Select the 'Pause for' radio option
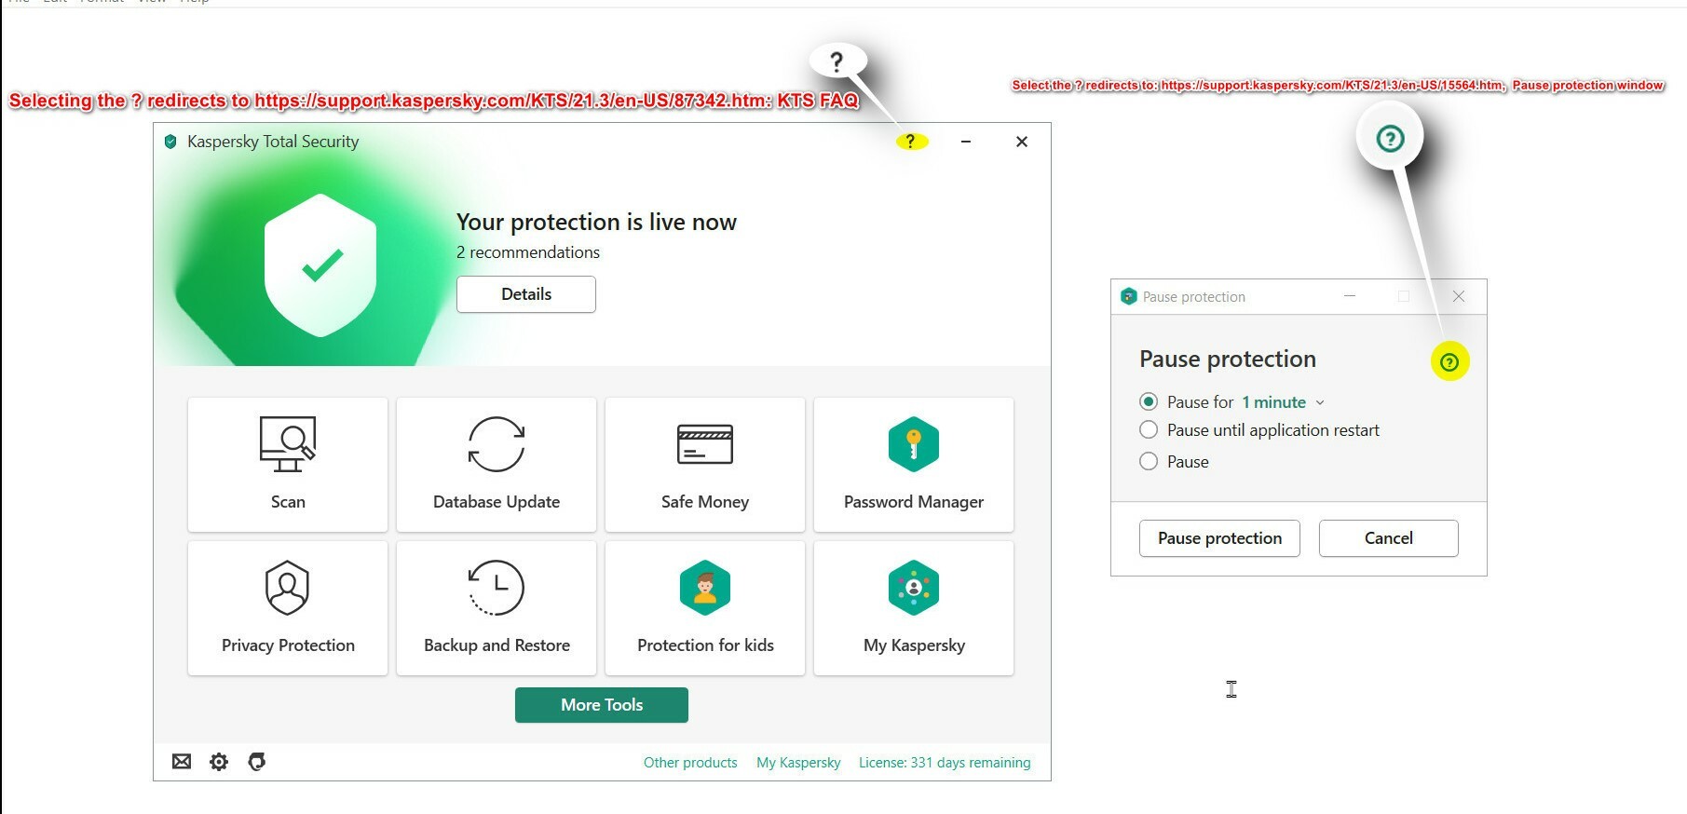This screenshot has height=814, width=1687. click(x=1149, y=401)
